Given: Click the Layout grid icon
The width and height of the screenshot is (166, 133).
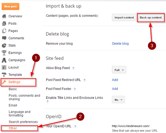Looking at the screenshot, I should 4,67.
